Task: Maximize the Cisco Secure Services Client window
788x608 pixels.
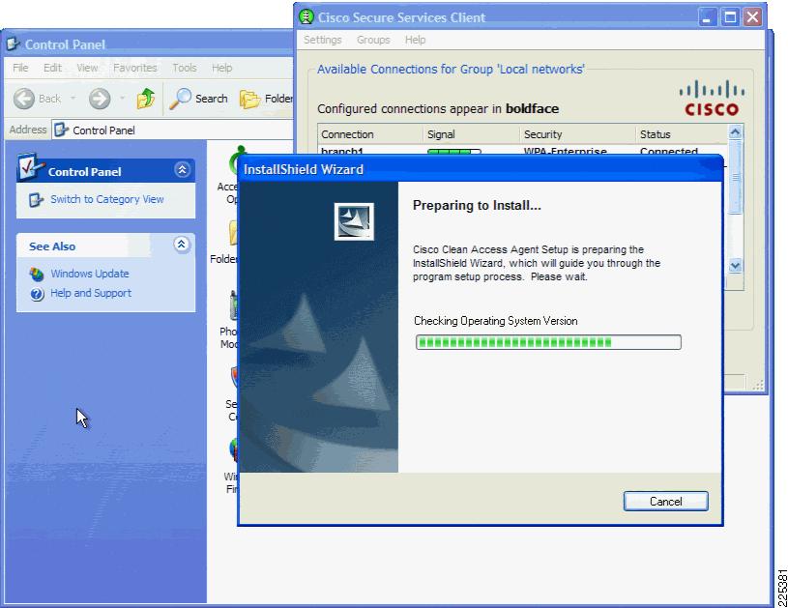Action: 730,17
